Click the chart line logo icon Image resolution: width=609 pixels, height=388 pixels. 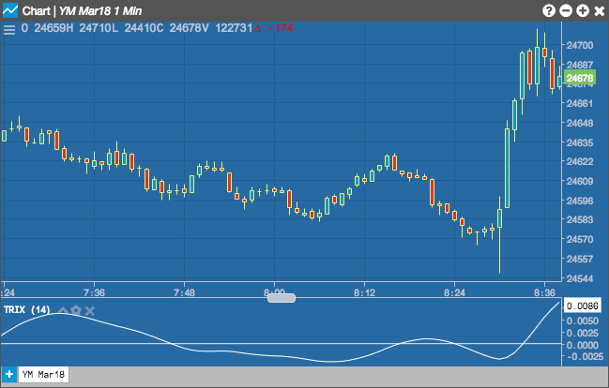coord(10,10)
